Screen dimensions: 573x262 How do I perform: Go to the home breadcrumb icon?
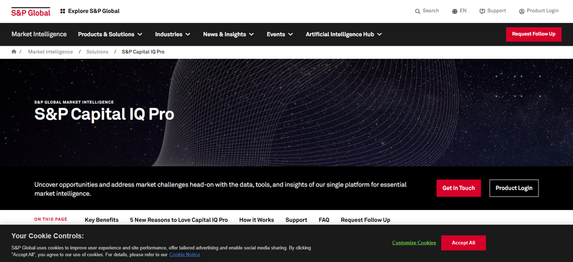(x=14, y=52)
